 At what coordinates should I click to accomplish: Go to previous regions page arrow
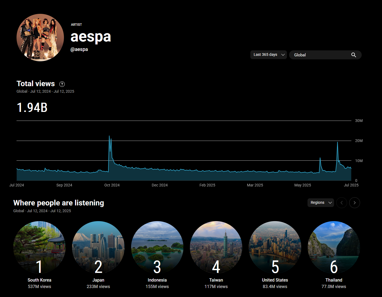342,203
